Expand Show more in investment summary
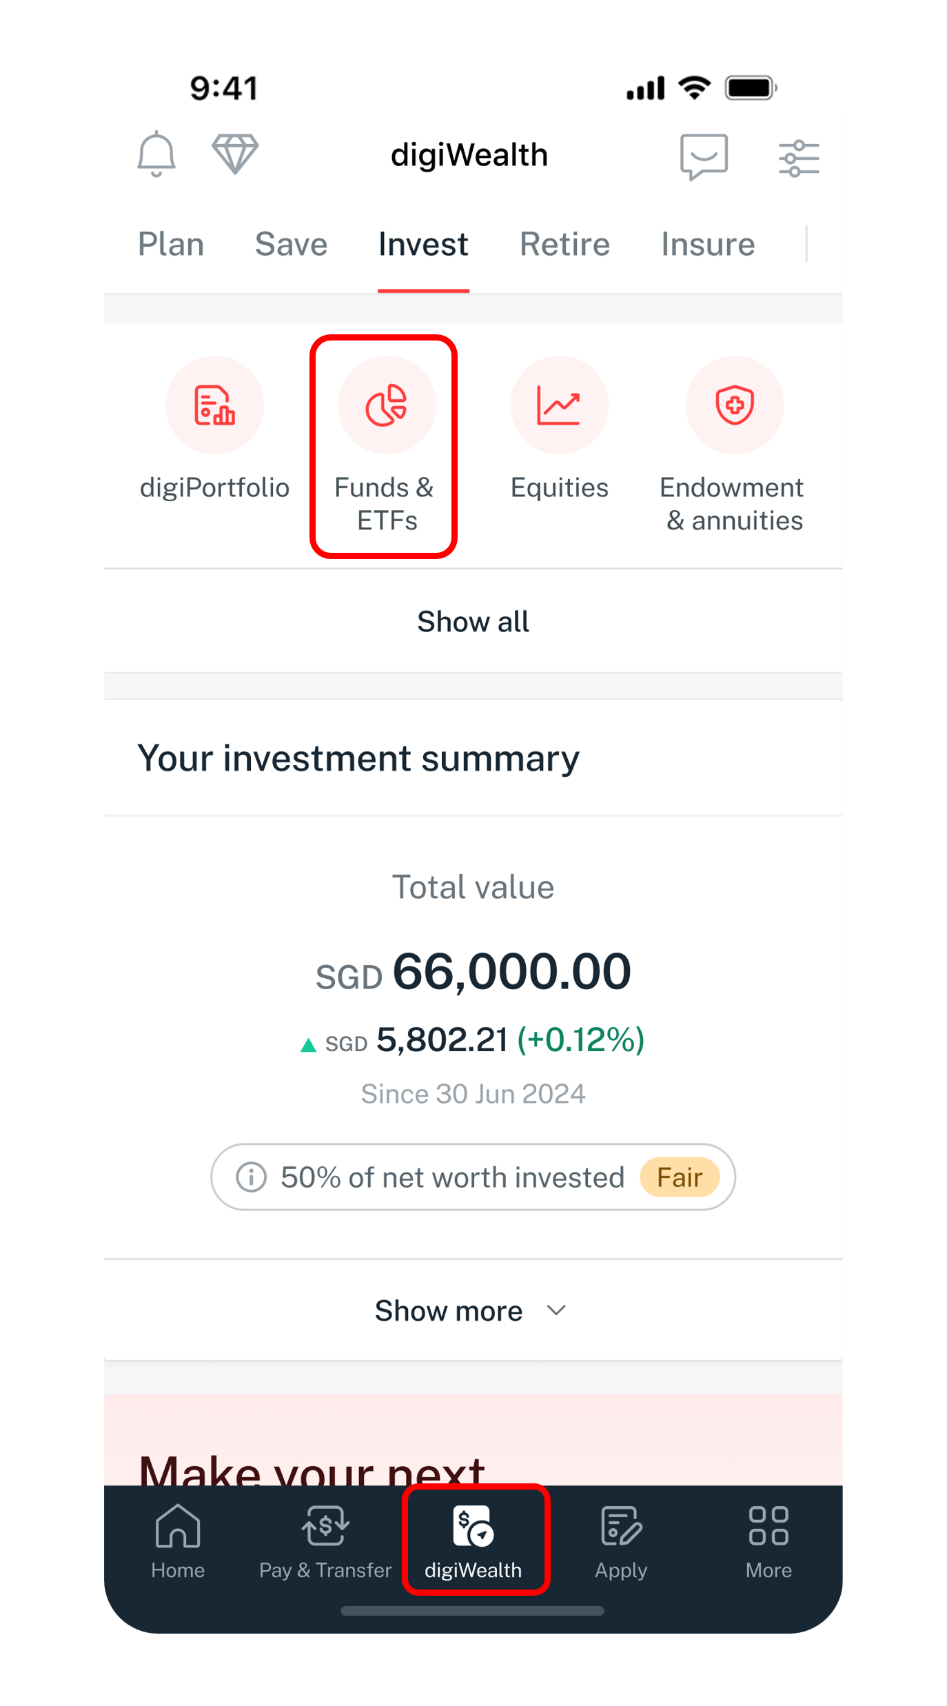Image resolution: width=947 pixels, height=1706 pixels. point(449,1311)
